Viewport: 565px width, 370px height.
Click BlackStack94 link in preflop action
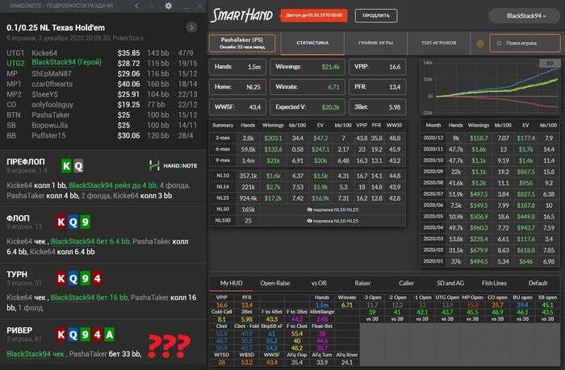coord(90,185)
